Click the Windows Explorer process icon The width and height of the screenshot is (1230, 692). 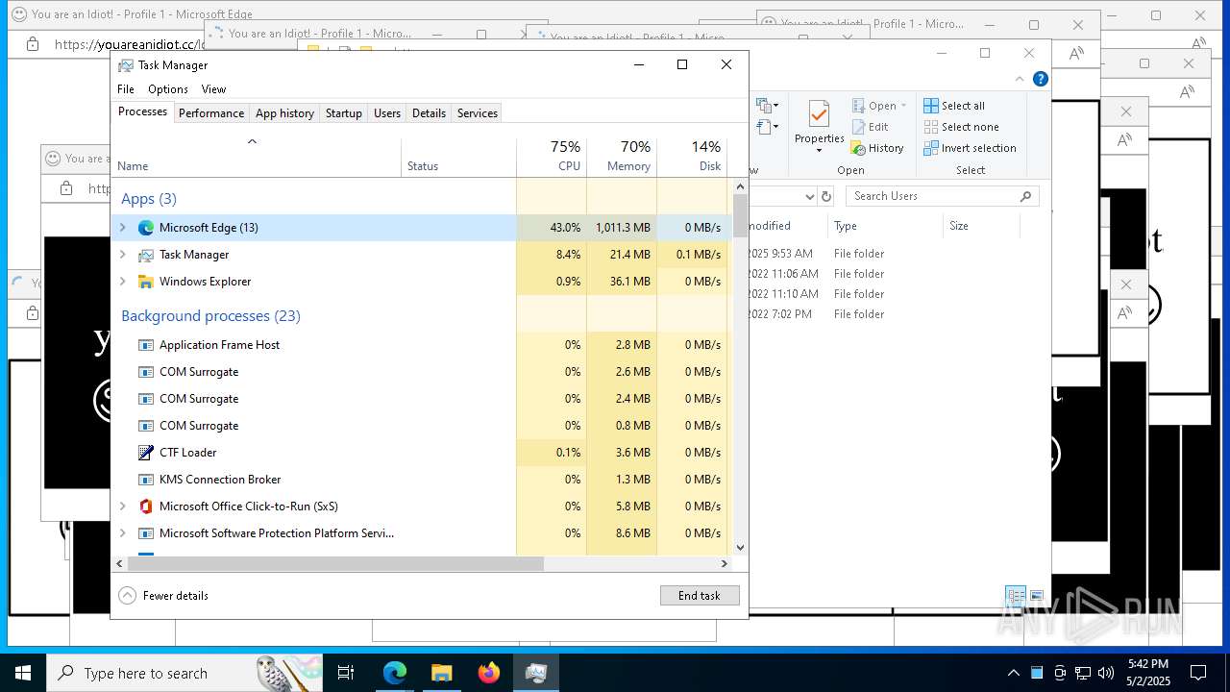coord(146,282)
